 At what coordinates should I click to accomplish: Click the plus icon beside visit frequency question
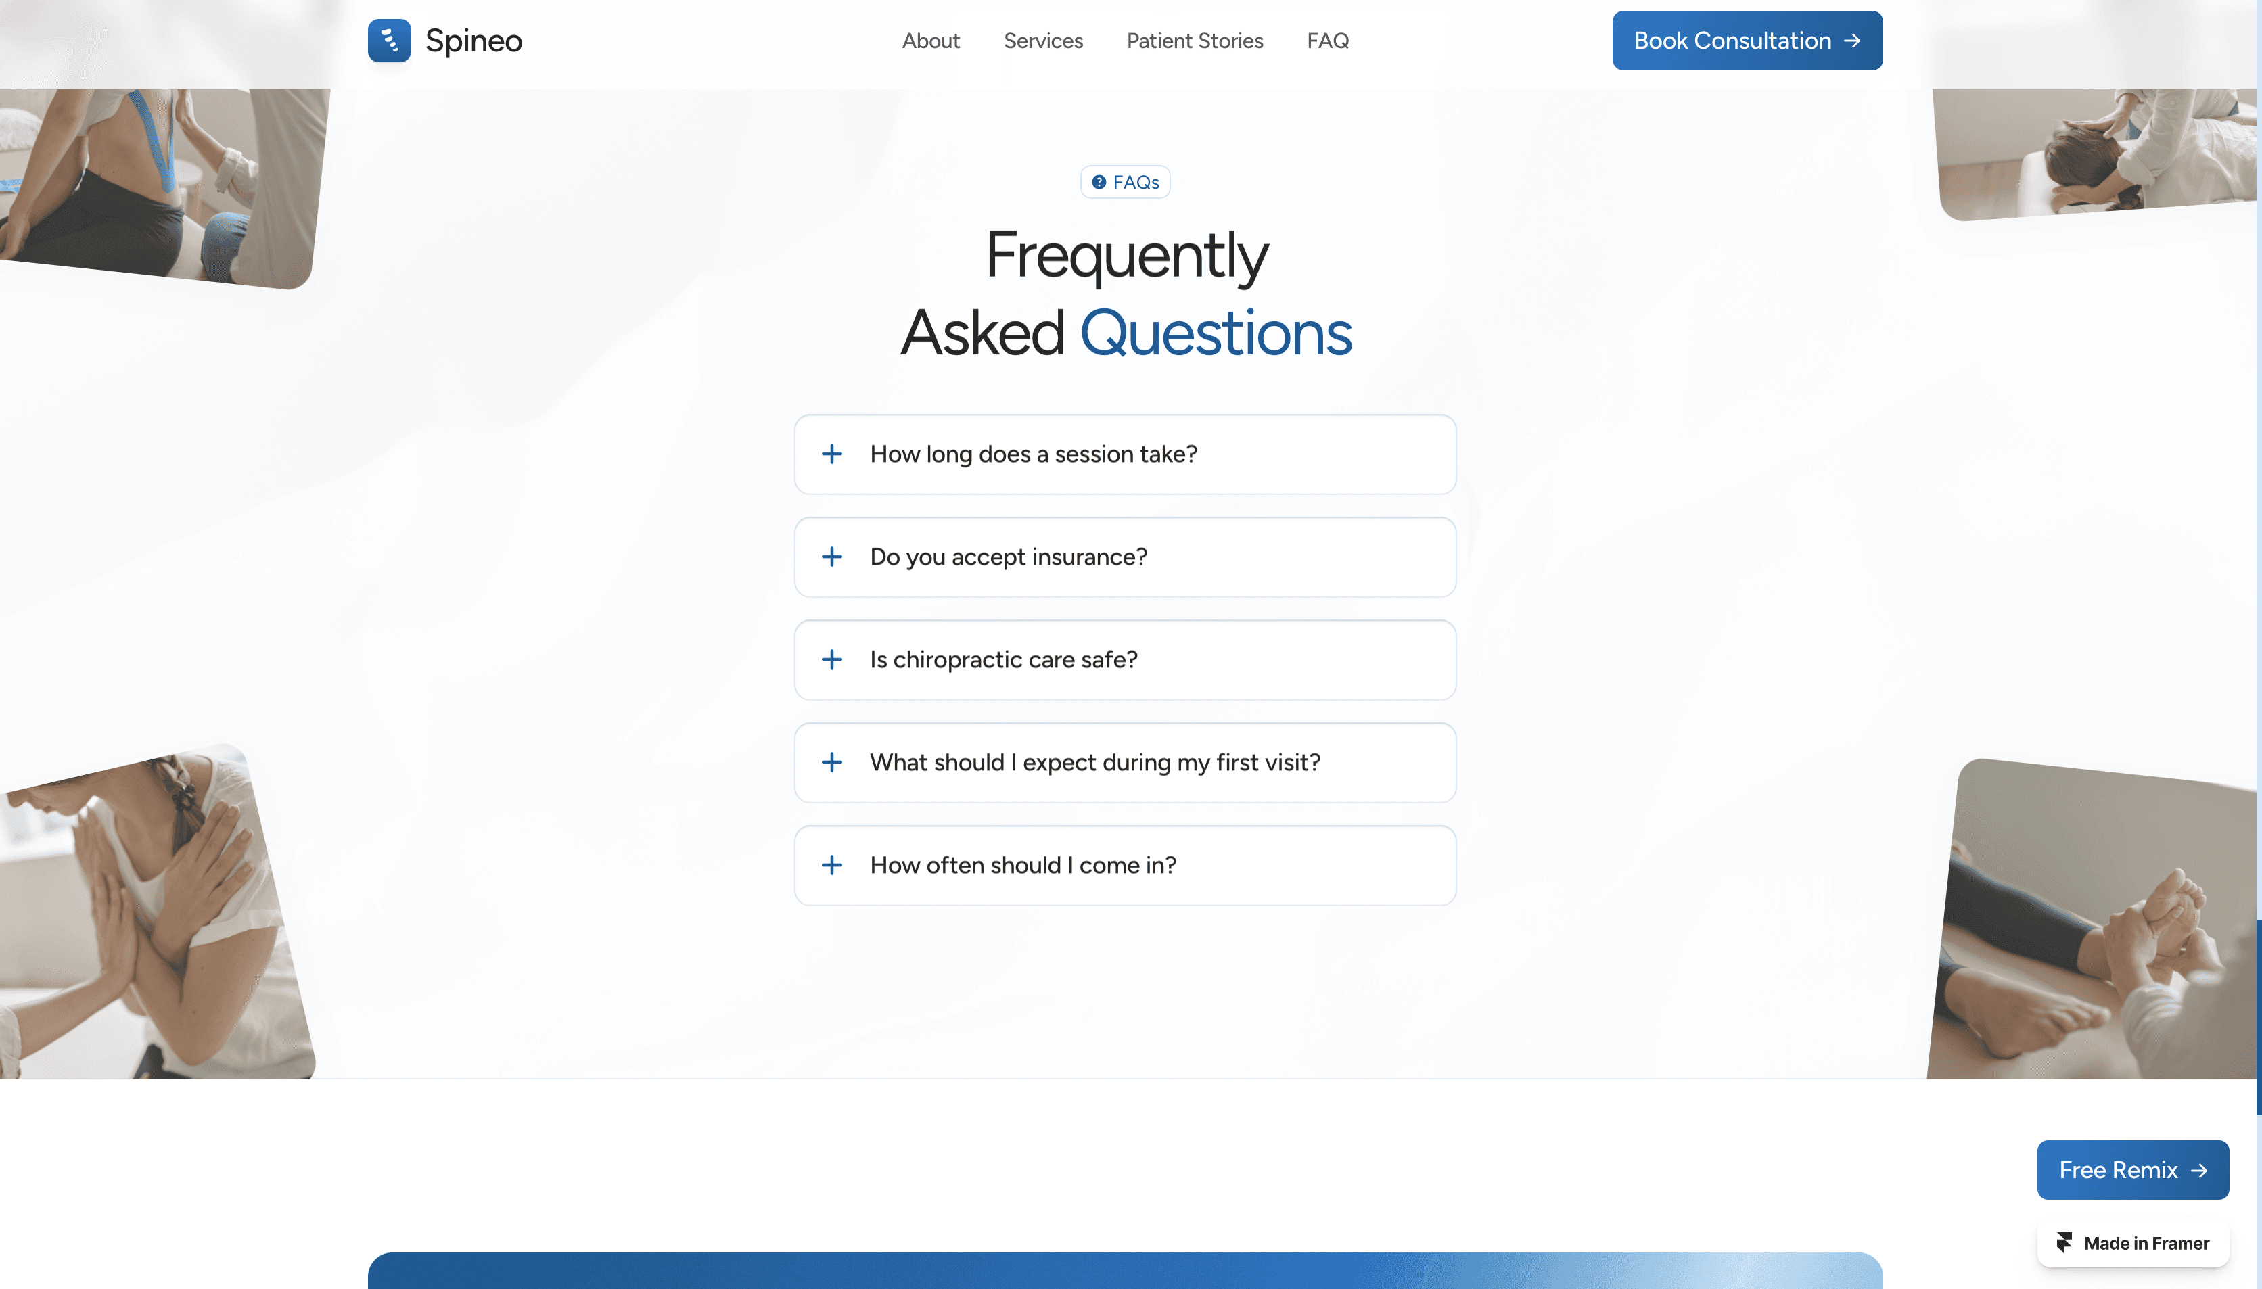pos(831,865)
